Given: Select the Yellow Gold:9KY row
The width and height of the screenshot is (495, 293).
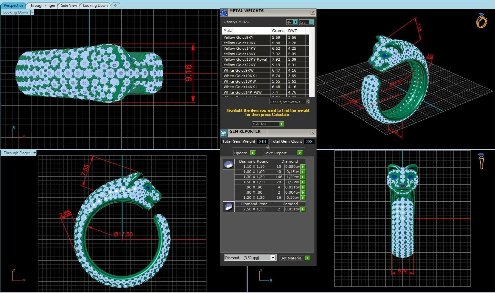Looking at the screenshot, I should point(265,37).
